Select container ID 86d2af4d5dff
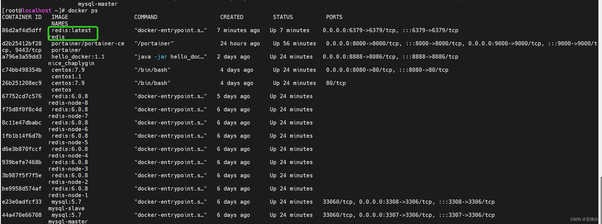602x224 pixels. pos(22,30)
